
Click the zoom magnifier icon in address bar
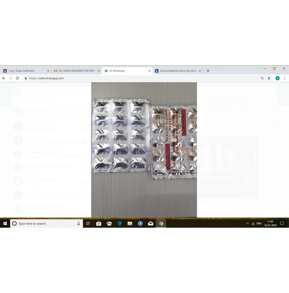pos(262,78)
